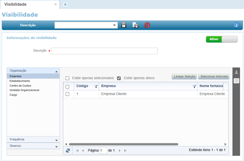Screen dimensions: 244x161
Task: Sort by the Nome fantasia column header
Action: (211, 86)
